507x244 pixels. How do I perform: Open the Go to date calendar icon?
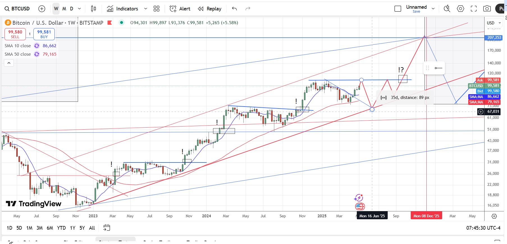(107, 228)
